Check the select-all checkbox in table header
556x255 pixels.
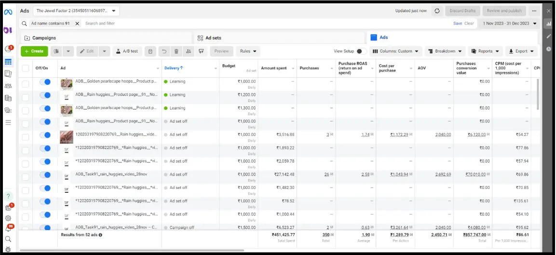click(x=26, y=68)
